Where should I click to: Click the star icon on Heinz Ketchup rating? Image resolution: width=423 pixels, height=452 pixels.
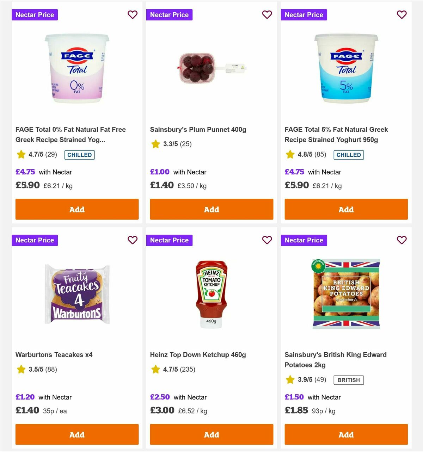click(155, 370)
